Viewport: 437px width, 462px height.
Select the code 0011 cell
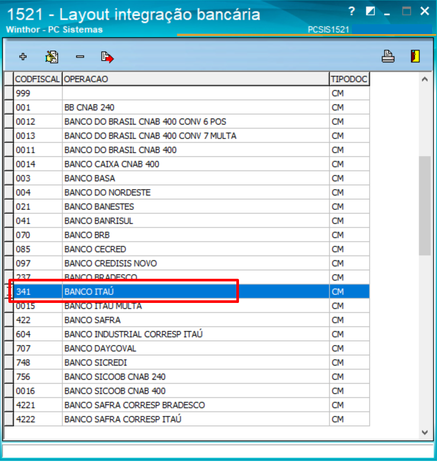point(38,150)
